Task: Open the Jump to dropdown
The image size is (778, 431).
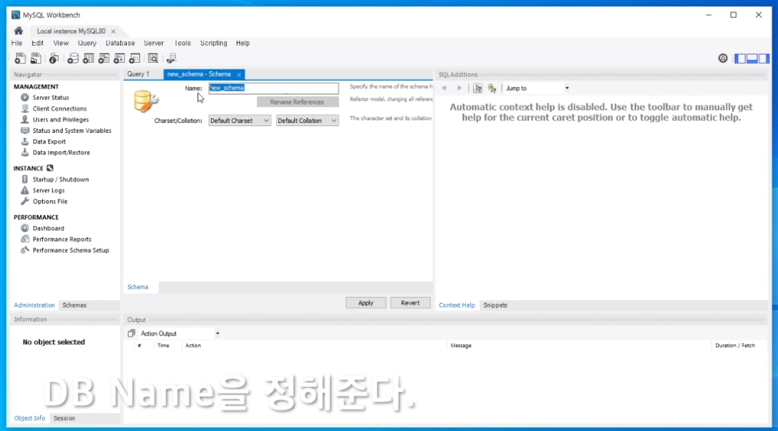Action: (537, 88)
